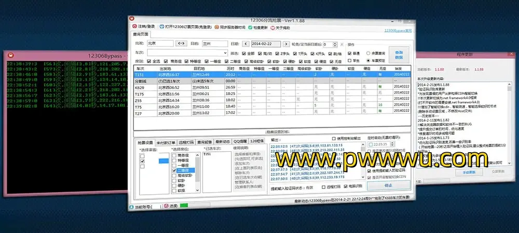Check the 远程打码 checkbox

[x=324, y=186]
